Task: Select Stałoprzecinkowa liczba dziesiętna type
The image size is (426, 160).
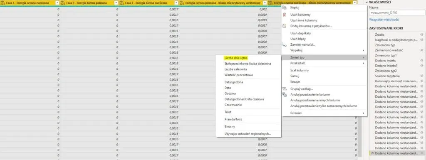Action: click(x=248, y=64)
